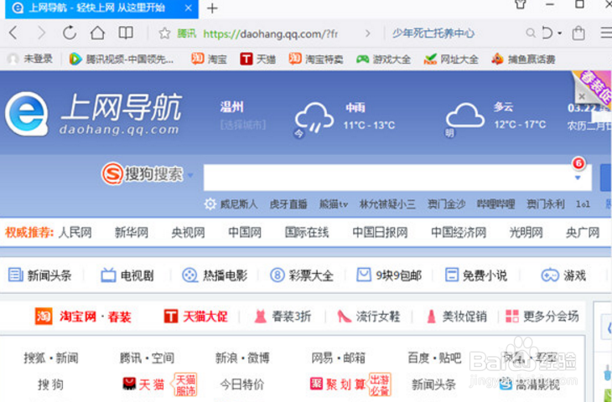Viewport: 612px width, 402px height.
Task: Click 少年死亡托养中心 search suggestion
Action: pos(433,33)
